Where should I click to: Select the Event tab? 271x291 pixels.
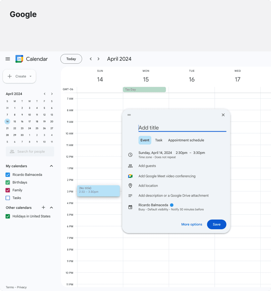145,140
